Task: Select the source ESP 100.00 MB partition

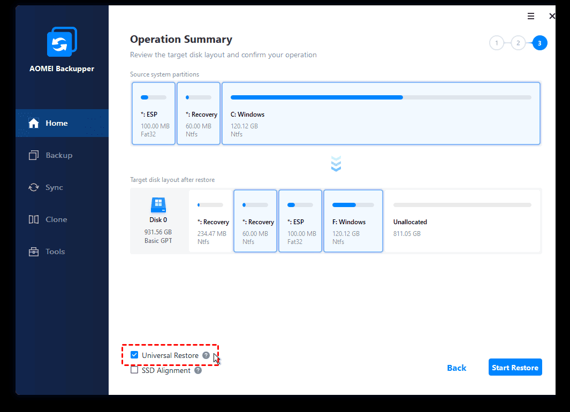Action: (154, 113)
